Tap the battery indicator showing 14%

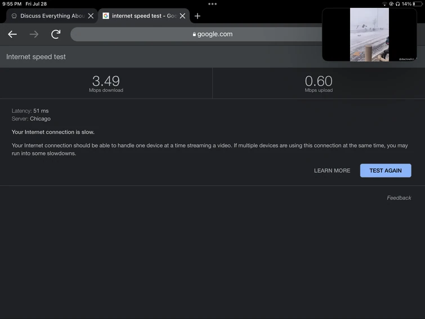(412, 4)
